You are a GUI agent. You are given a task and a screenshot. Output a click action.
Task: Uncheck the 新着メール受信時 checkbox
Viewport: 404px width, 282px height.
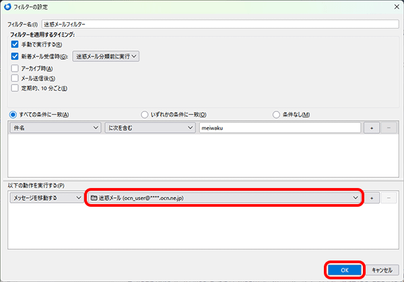(x=15, y=56)
